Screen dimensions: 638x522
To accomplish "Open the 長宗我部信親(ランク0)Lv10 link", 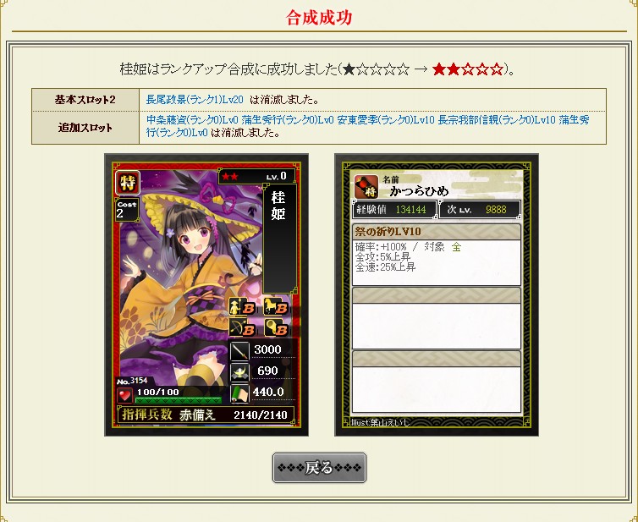I will pos(497,120).
